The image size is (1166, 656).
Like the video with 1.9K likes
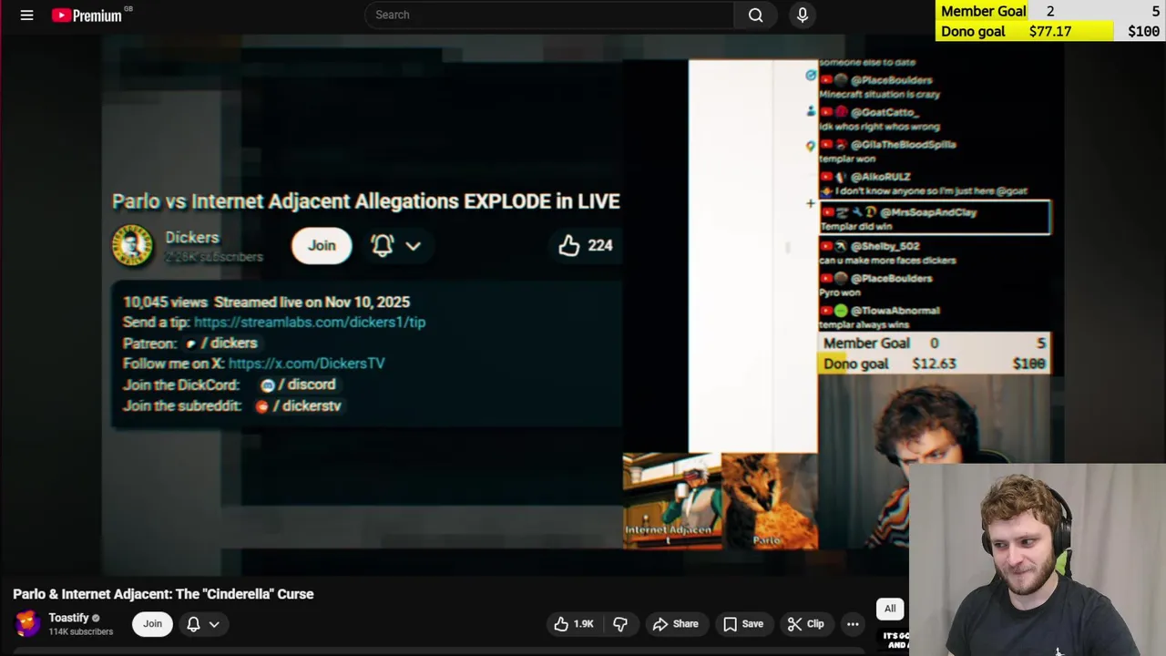pyautogui.click(x=574, y=624)
